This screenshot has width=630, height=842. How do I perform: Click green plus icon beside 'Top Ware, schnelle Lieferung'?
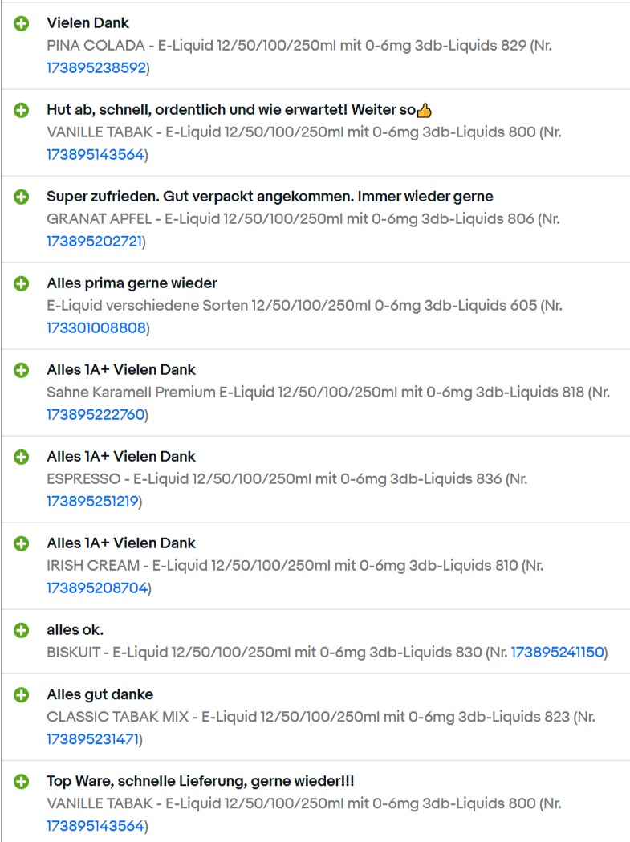(x=22, y=781)
